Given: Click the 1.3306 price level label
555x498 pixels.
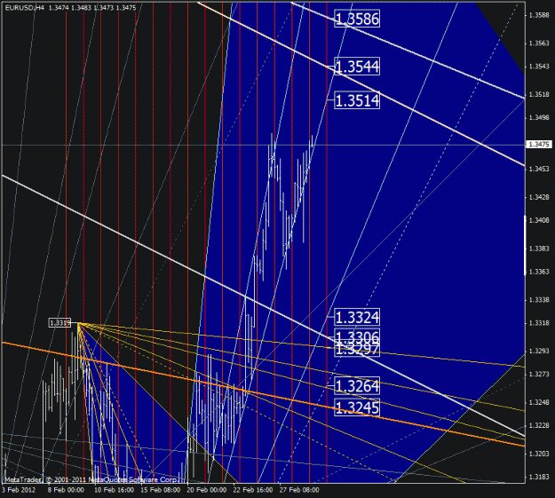Looking at the screenshot, I should [357, 336].
